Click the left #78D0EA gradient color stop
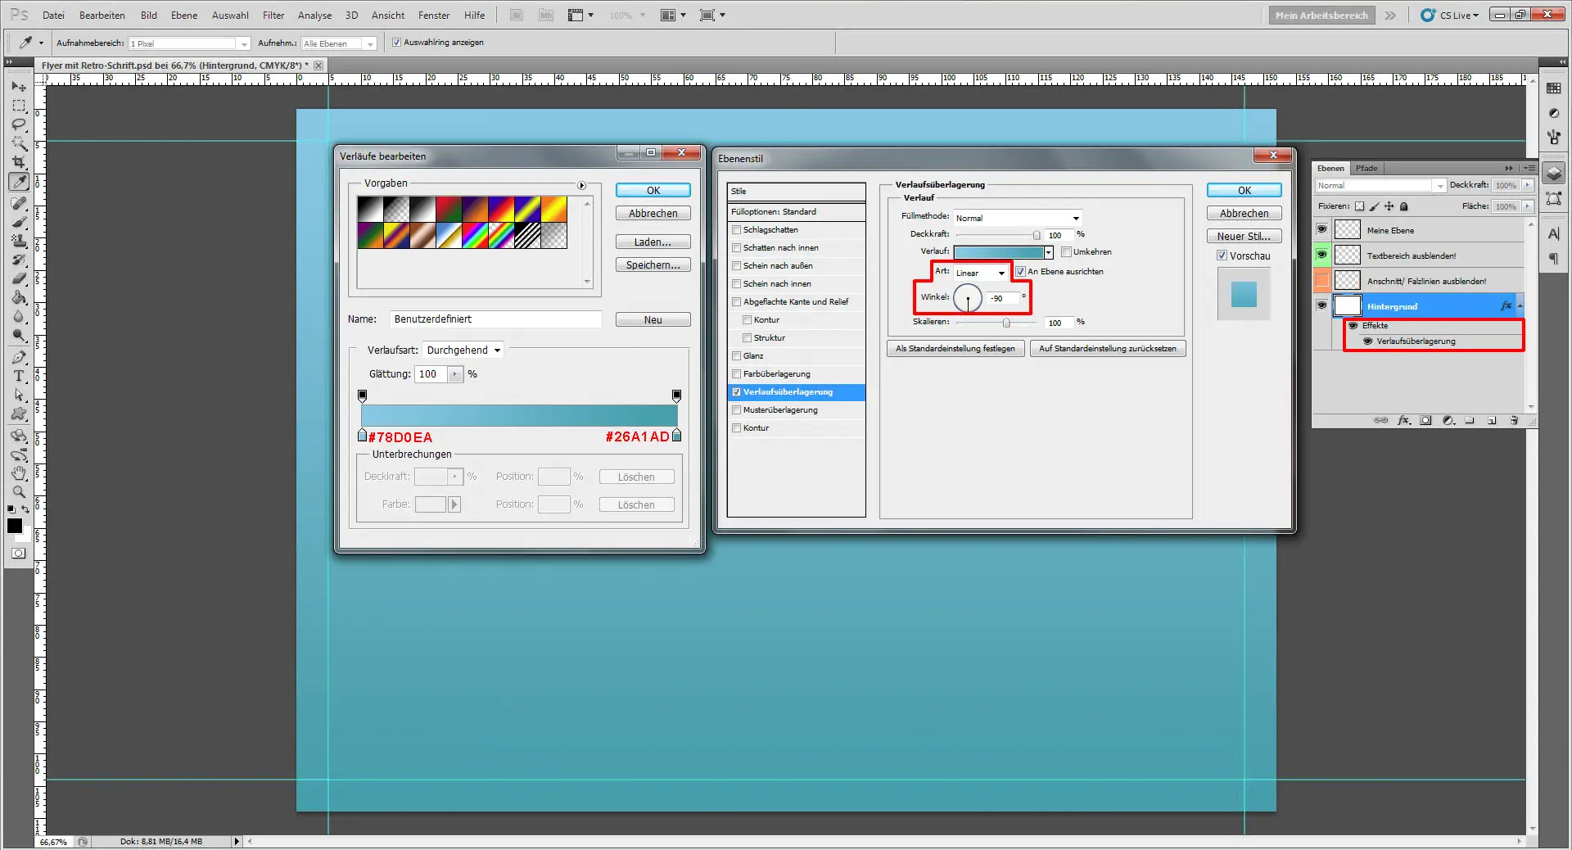This screenshot has height=850, width=1572. (363, 436)
